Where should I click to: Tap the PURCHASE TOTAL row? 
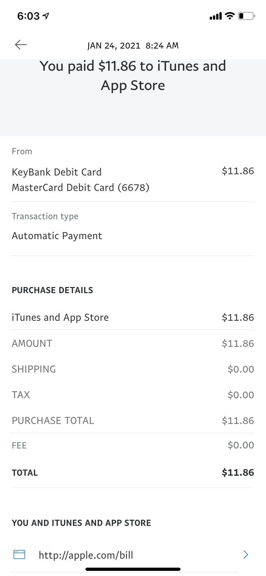(x=133, y=420)
